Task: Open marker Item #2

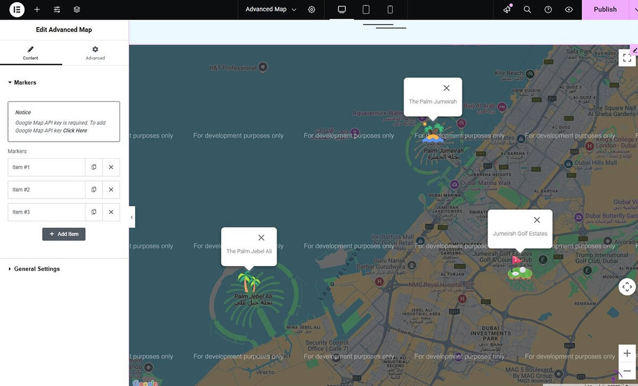Action: [46, 190]
